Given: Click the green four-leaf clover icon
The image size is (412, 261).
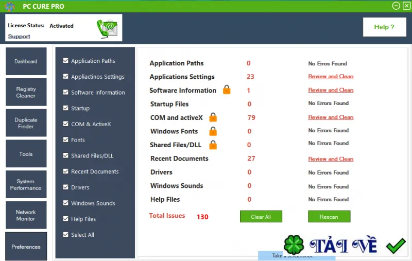Looking at the screenshot, I should coord(294,245).
